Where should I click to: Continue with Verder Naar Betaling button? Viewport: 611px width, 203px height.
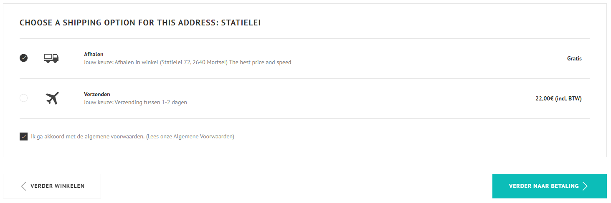tap(550, 186)
